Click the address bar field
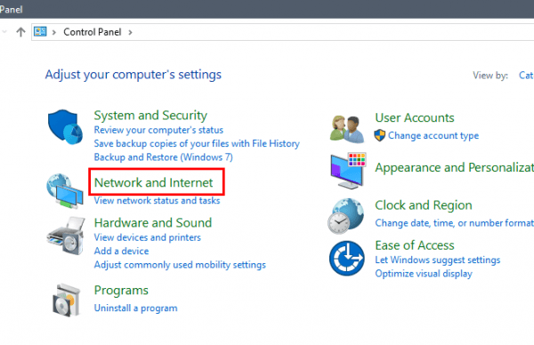The image size is (534, 345). tap(283, 32)
